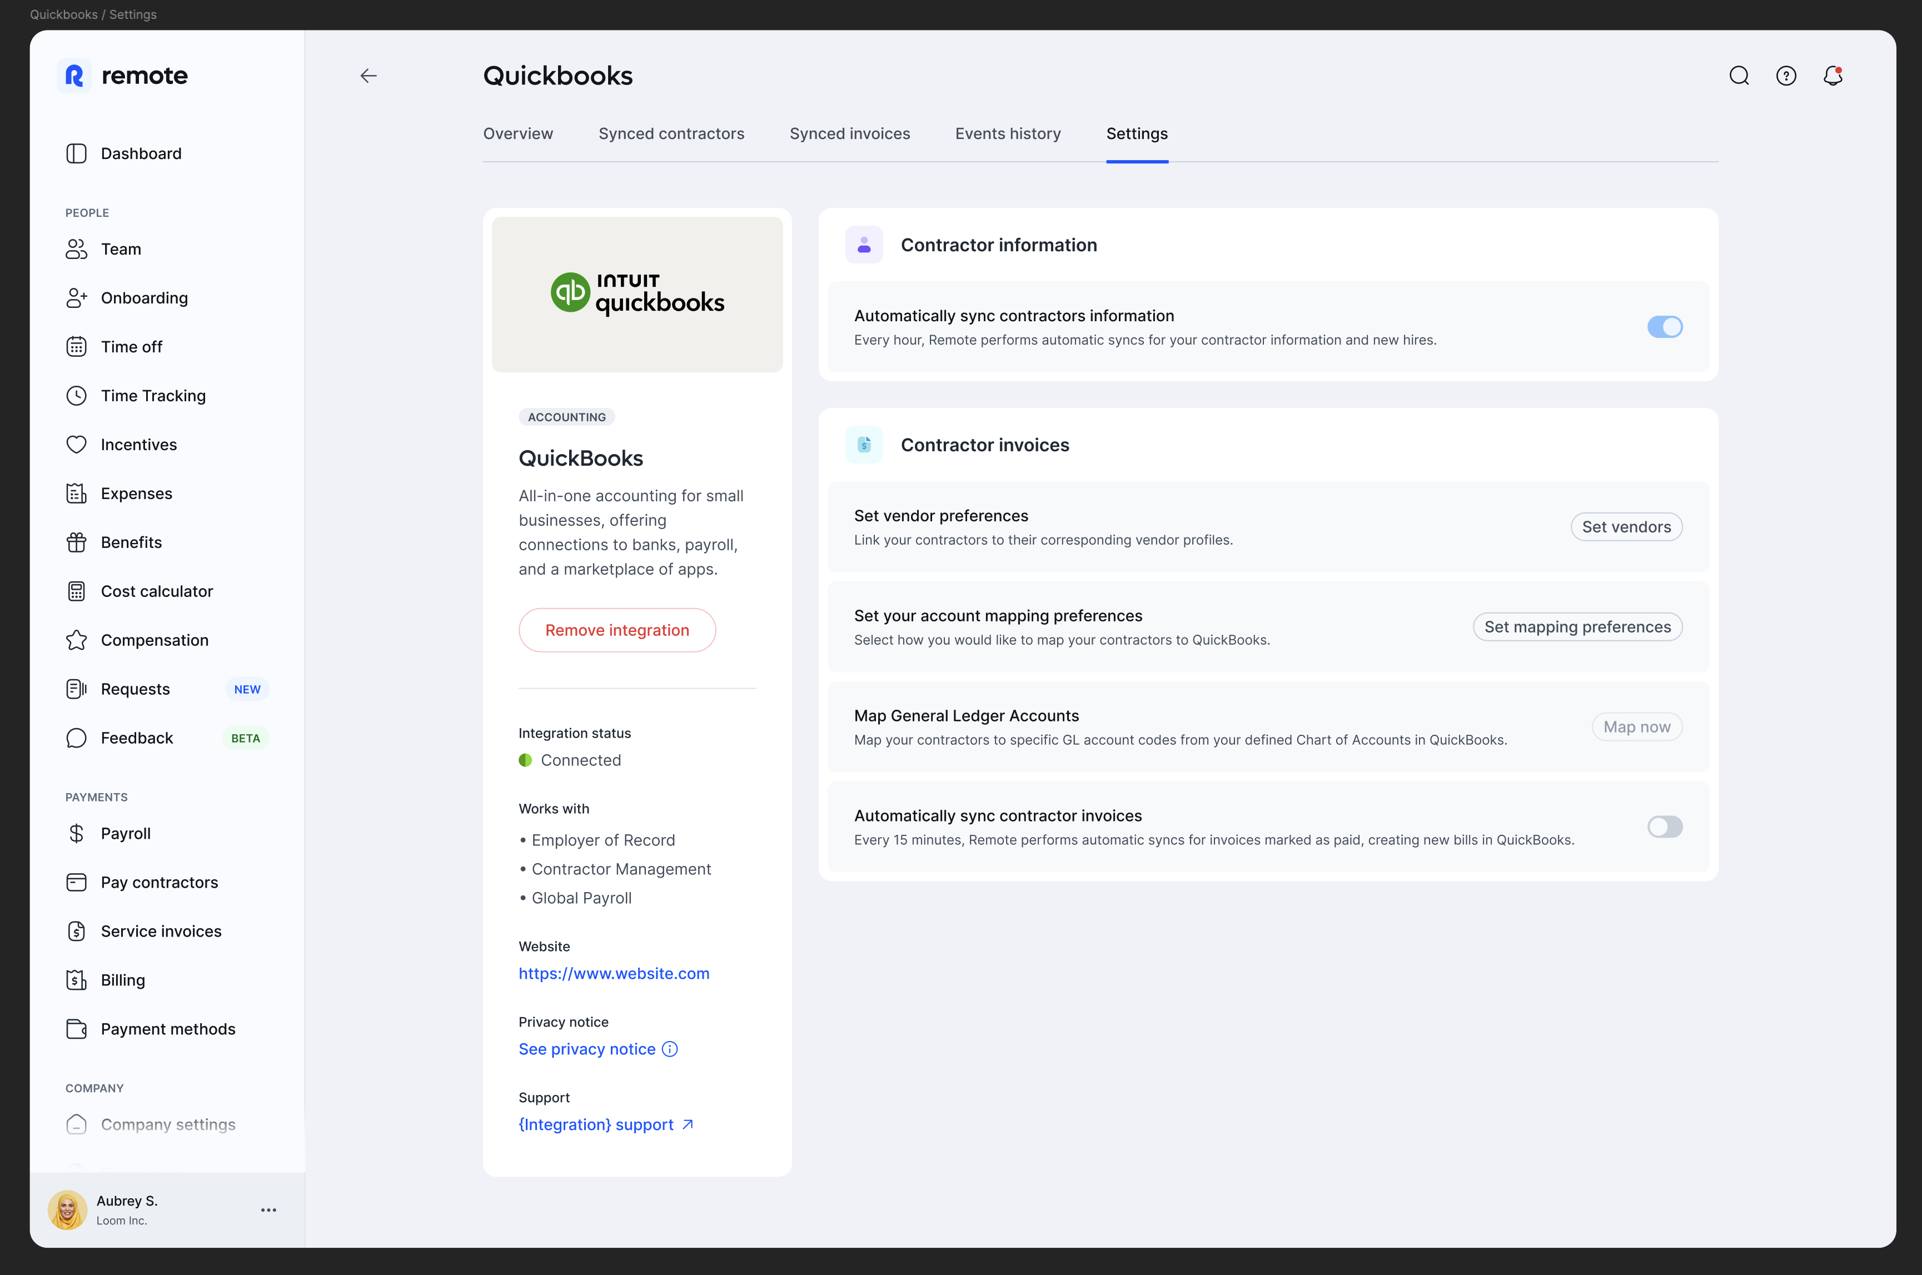Click the Contractor invoices document icon

coord(864,445)
